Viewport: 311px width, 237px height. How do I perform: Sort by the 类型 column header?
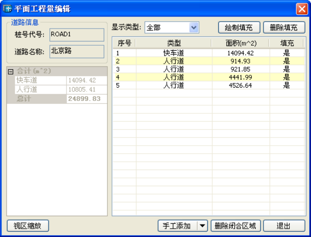(x=174, y=43)
